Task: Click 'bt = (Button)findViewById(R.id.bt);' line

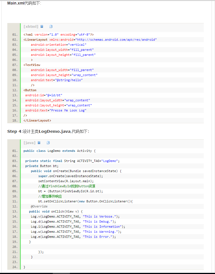Action: [70, 191]
